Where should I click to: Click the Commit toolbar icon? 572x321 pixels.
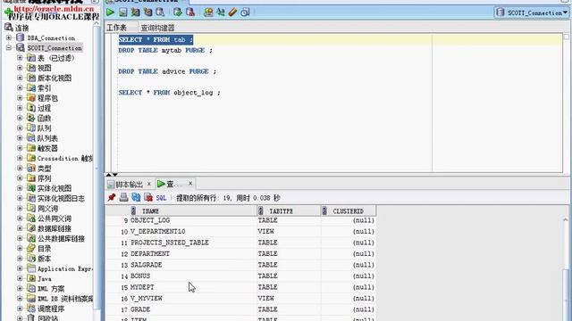click(x=178, y=12)
